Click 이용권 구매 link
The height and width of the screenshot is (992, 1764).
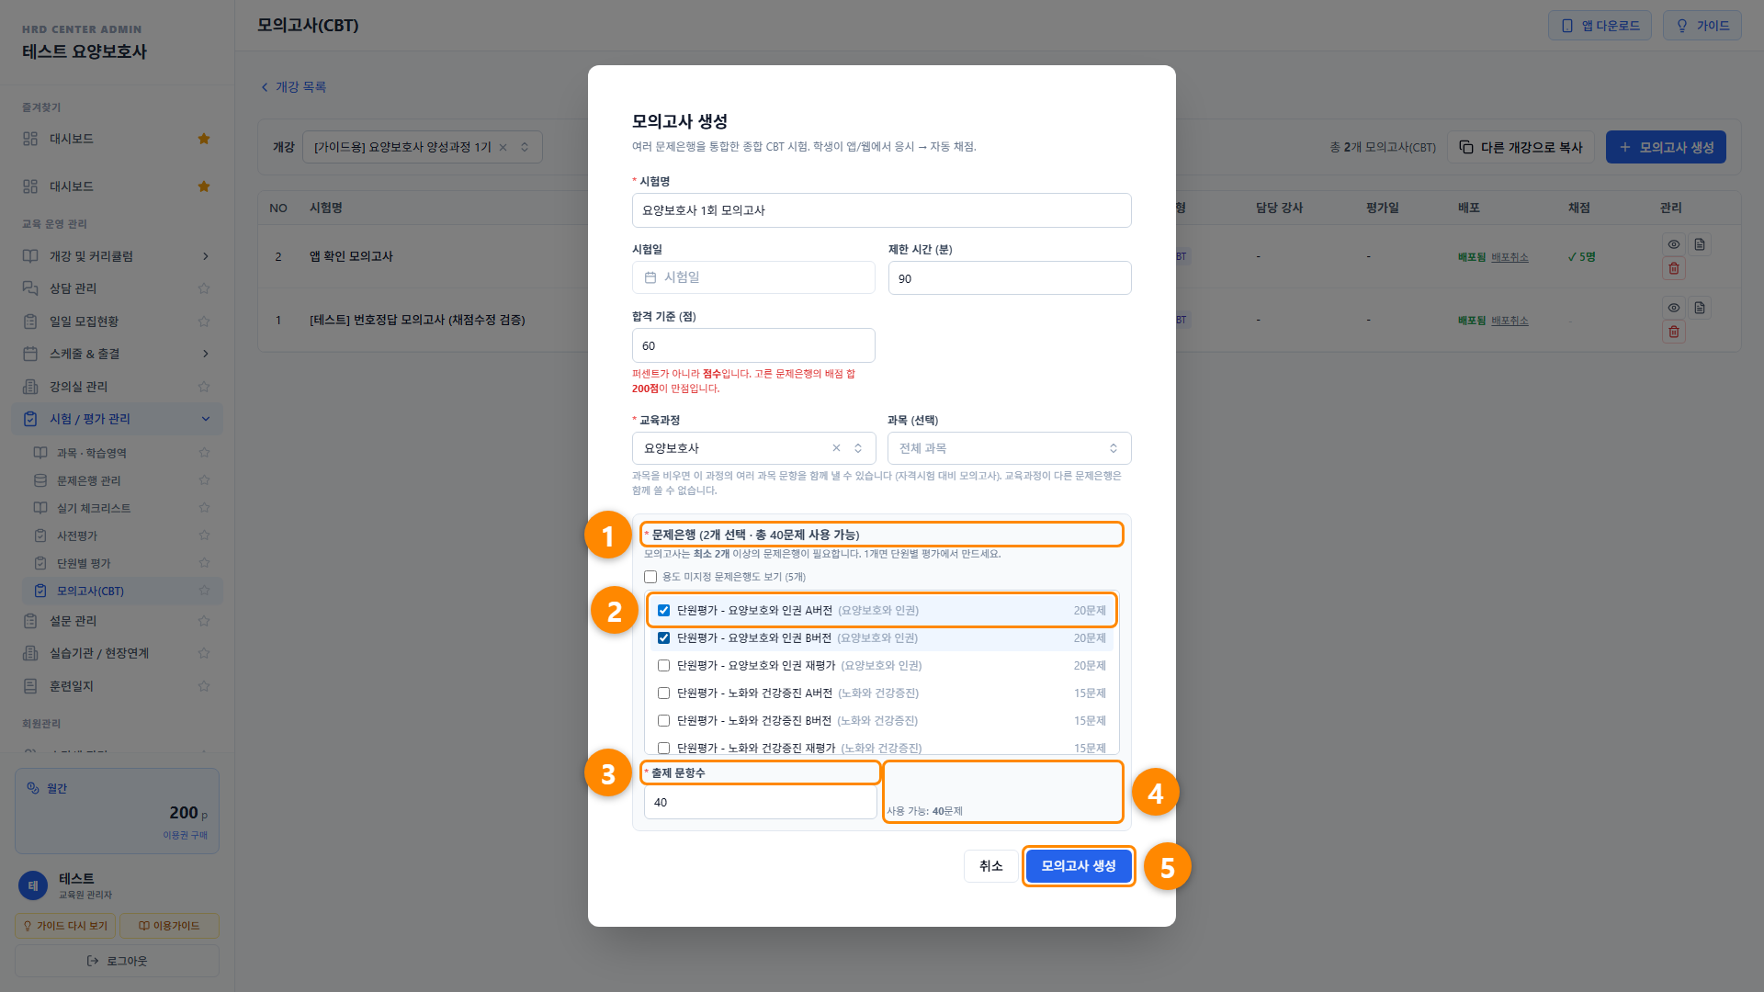(185, 836)
